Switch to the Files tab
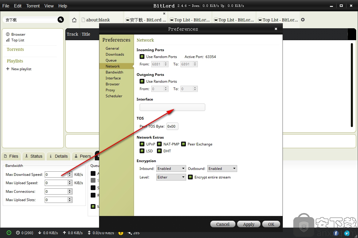Image resolution: width=358 pixels, height=238 pixels. tap(11, 156)
